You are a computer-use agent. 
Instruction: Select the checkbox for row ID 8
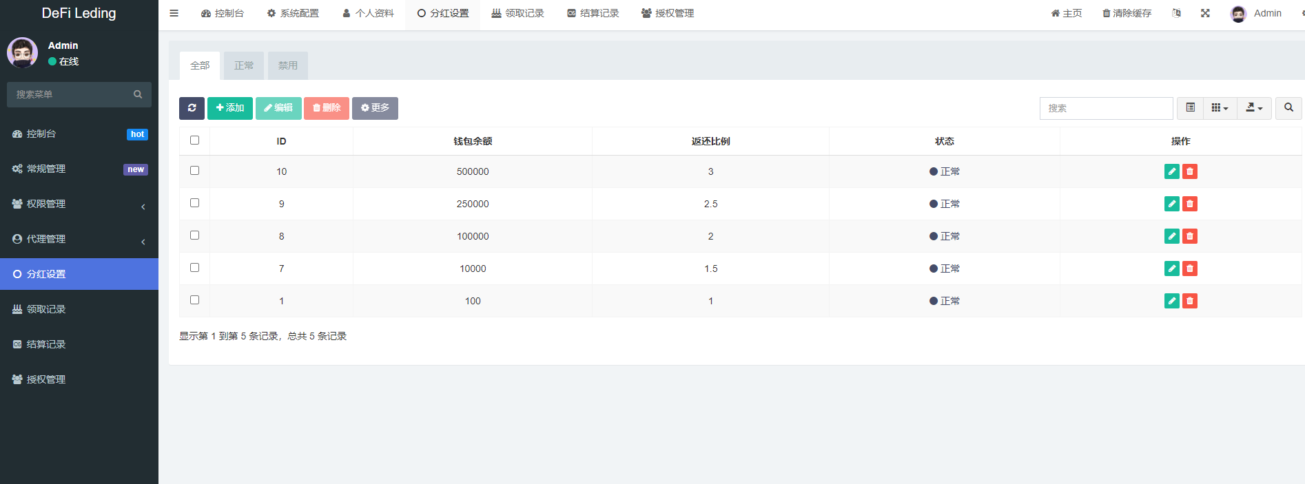click(194, 235)
